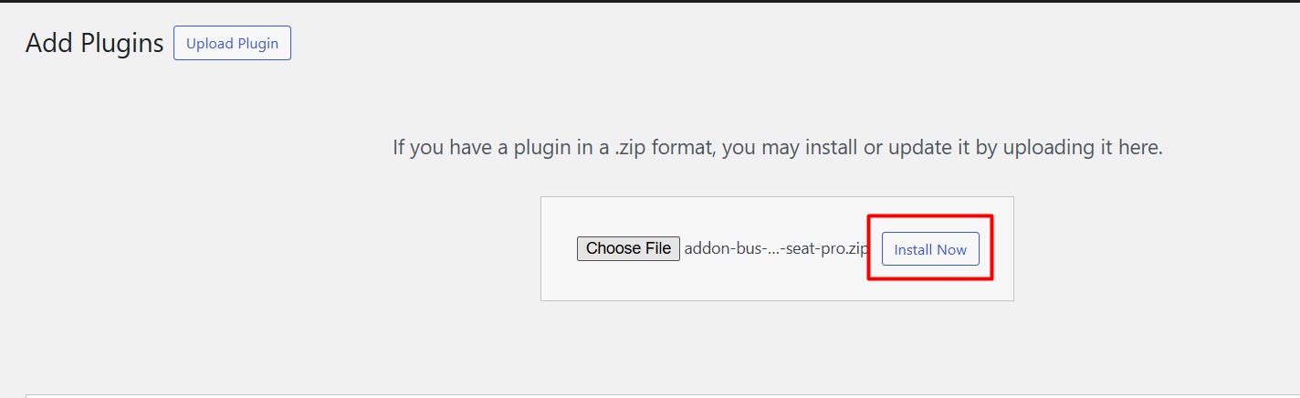Viewport: 1300px width, 398px height.
Task: Click the Add Plugins page heading
Action: pyautogui.click(x=94, y=43)
